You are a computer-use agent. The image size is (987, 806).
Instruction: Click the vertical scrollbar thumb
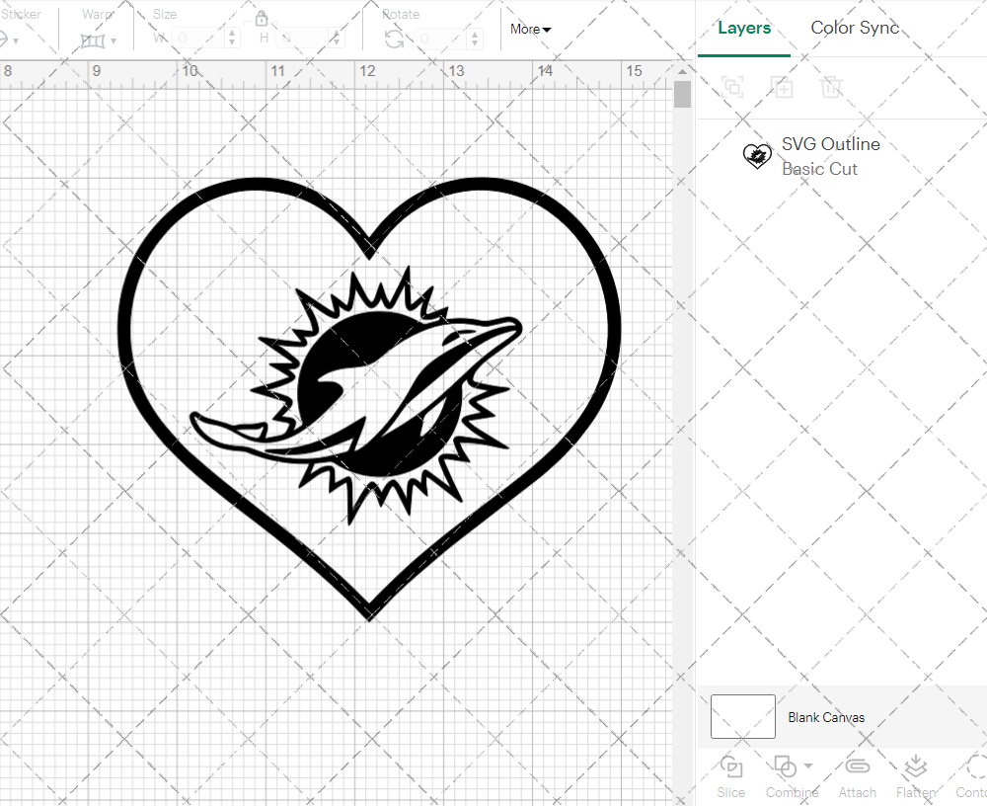[682, 95]
